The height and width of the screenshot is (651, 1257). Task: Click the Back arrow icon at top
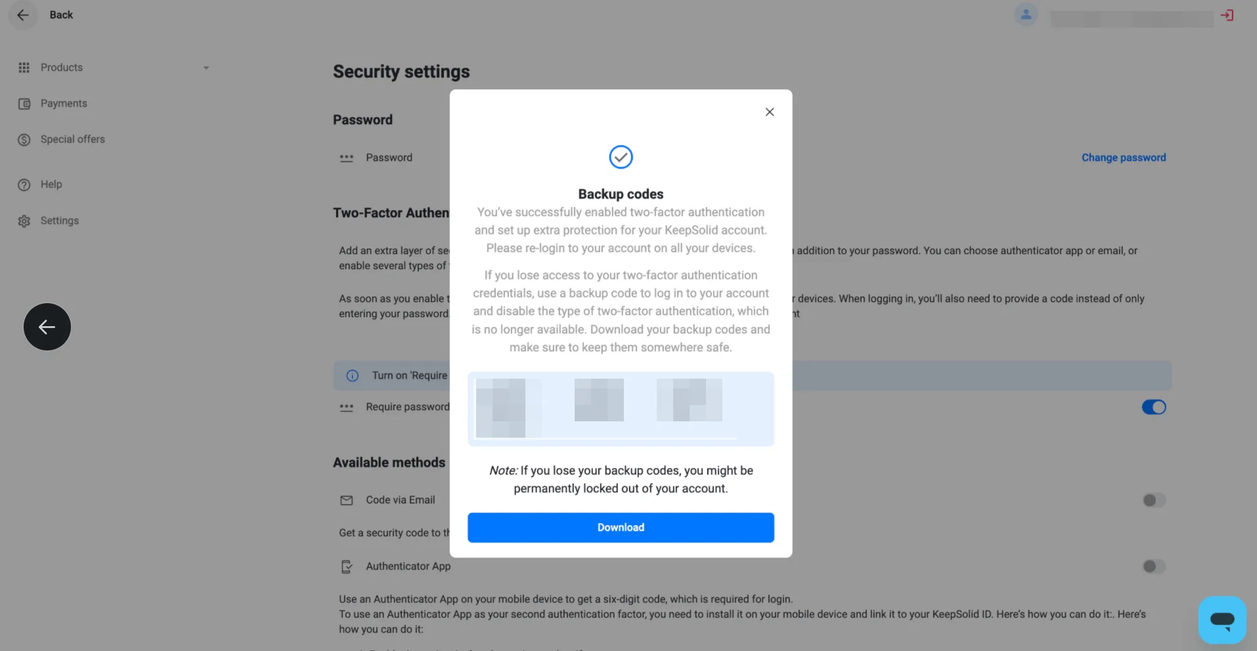click(x=23, y=15)
